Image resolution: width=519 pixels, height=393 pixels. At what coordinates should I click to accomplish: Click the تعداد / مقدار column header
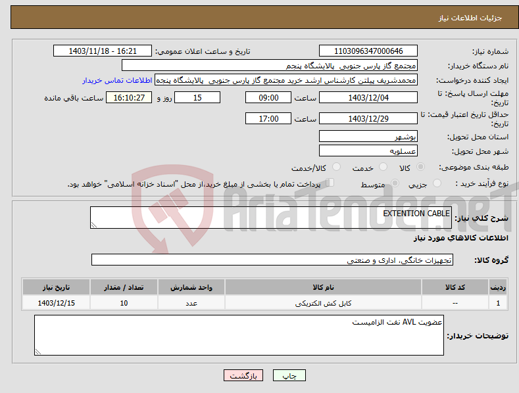pyautogui.click(x=124, y=287)
